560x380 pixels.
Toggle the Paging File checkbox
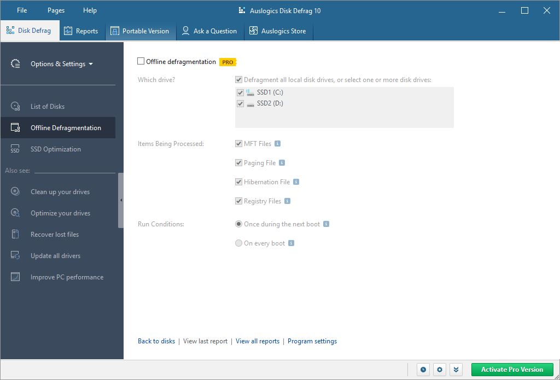pyautogui.click(x=238, y=163)
